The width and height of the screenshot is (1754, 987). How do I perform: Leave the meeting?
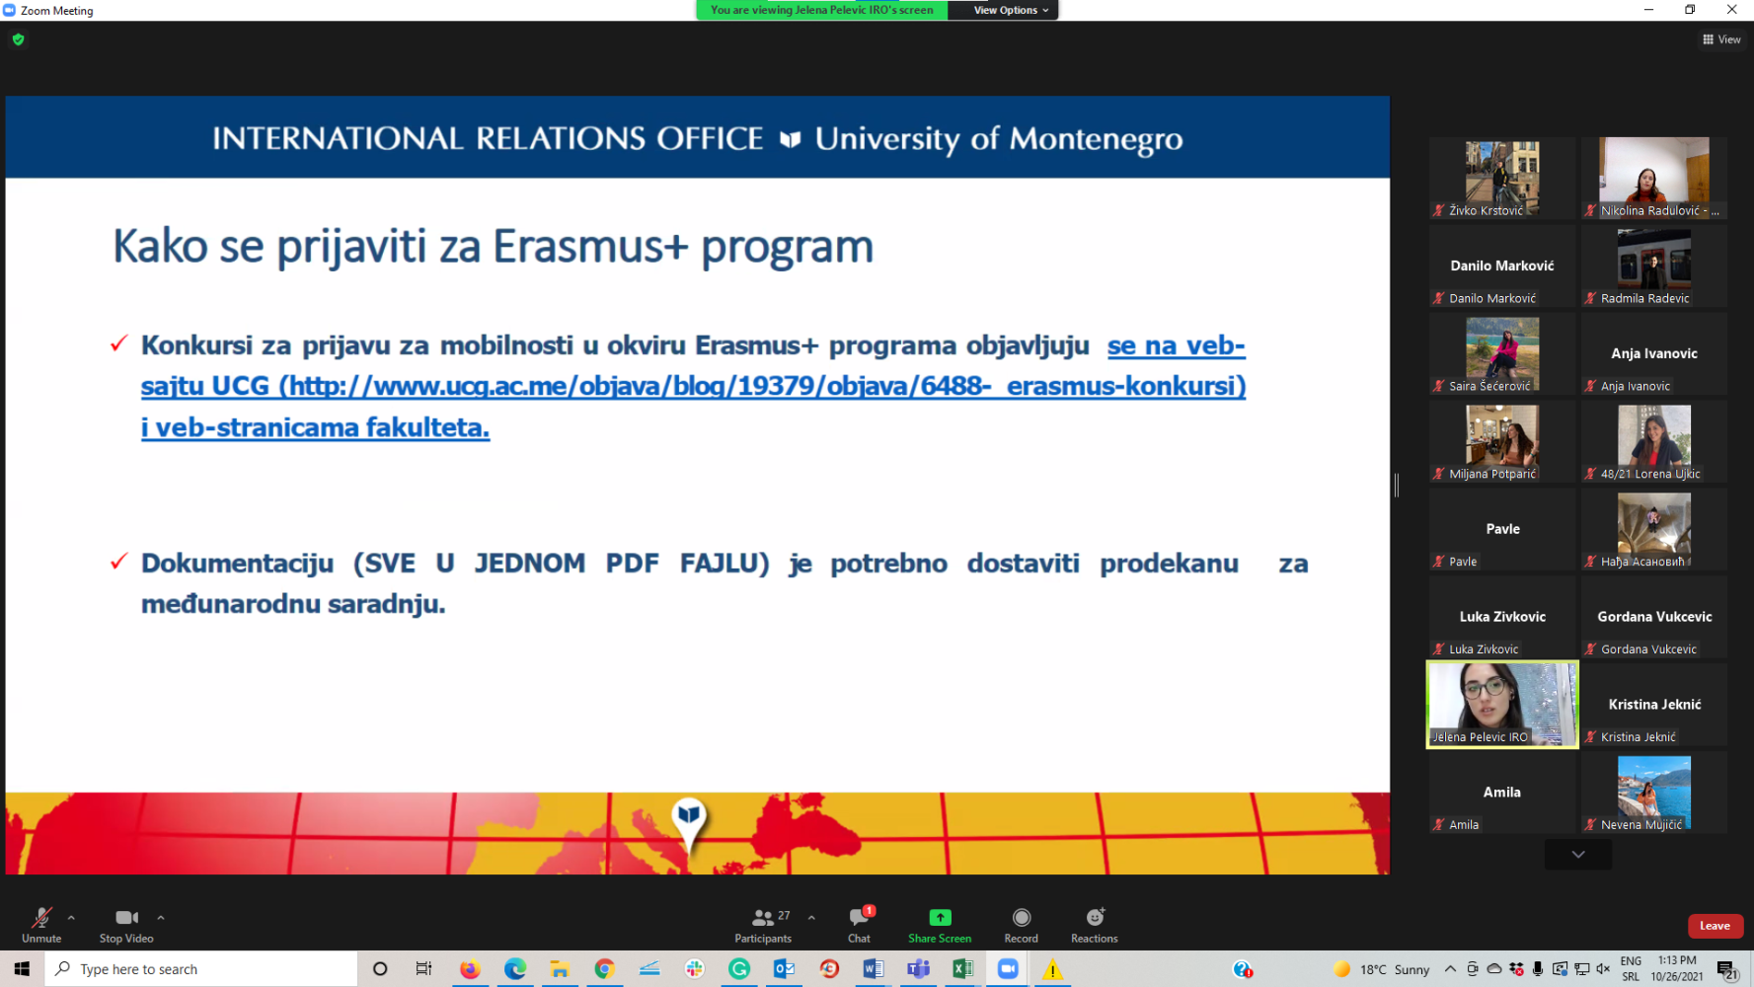(x=1716, y=926)
